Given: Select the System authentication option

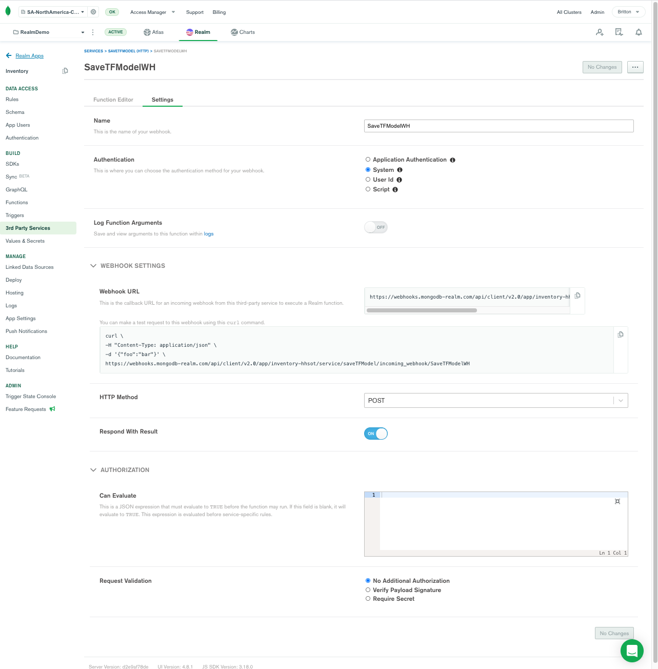Looking at the screenshot, I should [368, 169].
